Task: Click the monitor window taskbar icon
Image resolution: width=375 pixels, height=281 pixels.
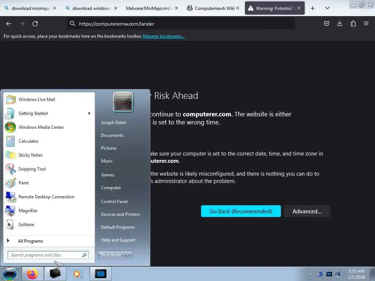Action: pos(100,274)
